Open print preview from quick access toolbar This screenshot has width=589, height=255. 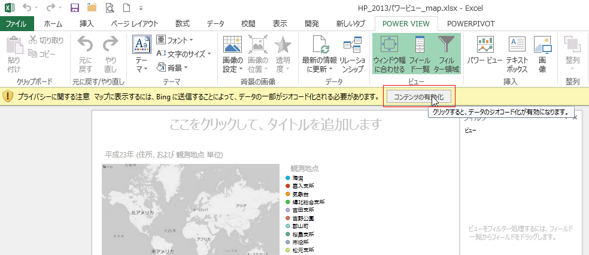pyautogui.click(x=110, y=8)
